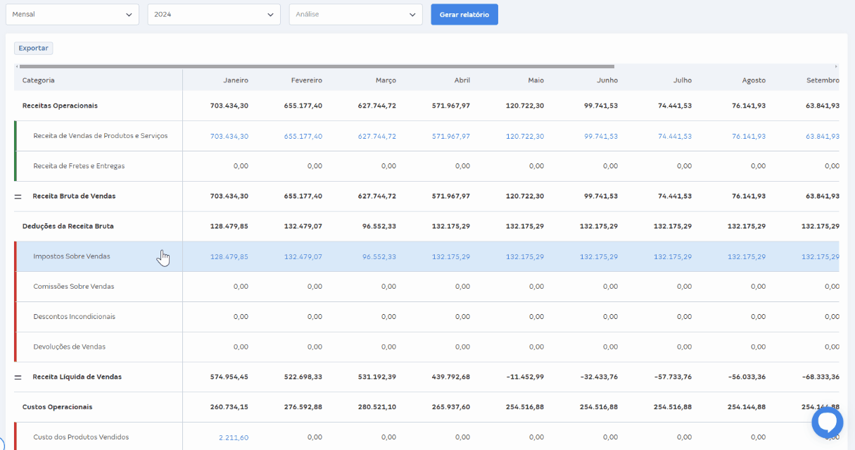Select the Receitas Operacionais group row
855x450 pixels.
(x=60, y=106)
